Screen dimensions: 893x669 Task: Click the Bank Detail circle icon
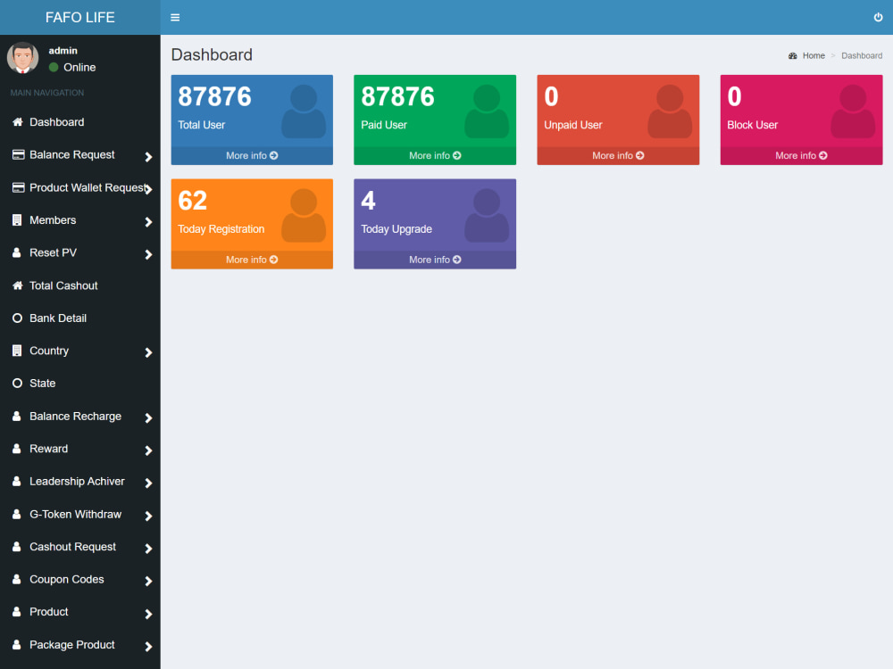18,318
